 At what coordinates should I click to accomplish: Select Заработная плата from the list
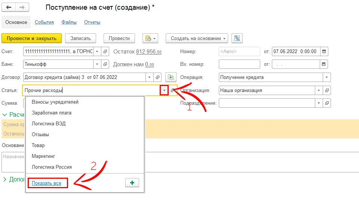pyautogui.click(x=52, y=113)
